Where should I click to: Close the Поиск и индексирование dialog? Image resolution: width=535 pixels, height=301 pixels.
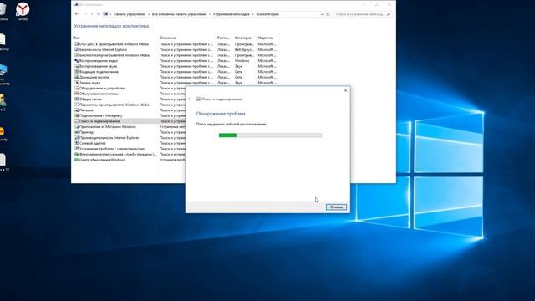pyautogui.click(x=345, y=90)
